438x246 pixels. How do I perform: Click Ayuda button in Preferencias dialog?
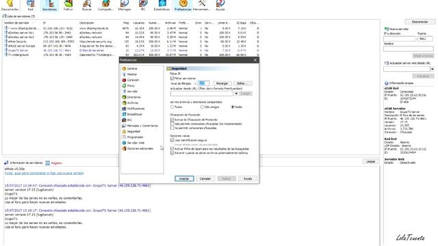(248, 178)
